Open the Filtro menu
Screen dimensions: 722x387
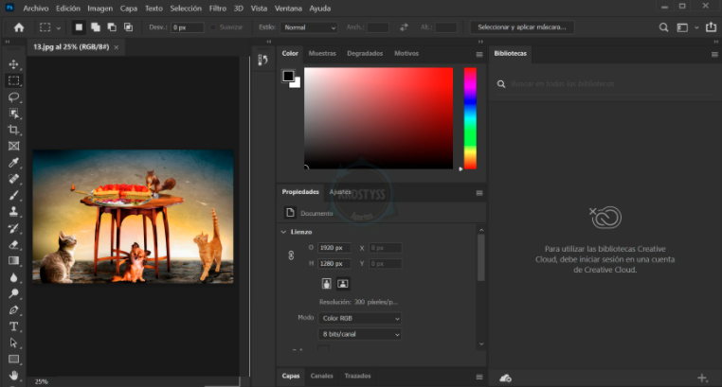218,9
